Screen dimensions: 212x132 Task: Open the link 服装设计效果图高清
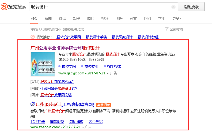click(56, 95)
